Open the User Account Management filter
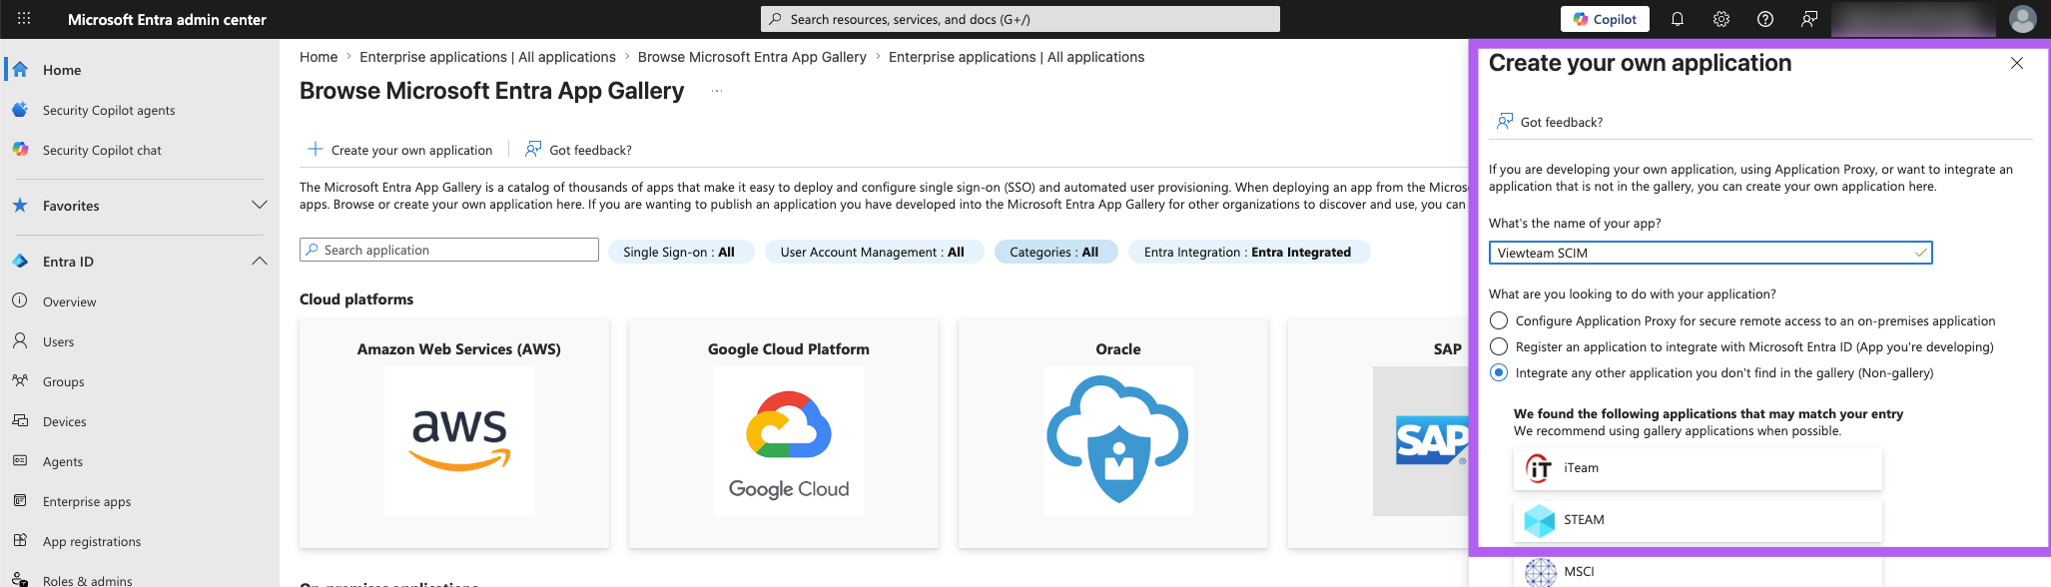Image resolution: width=2051 pixels, height=587 pixels. coord(873,252)
